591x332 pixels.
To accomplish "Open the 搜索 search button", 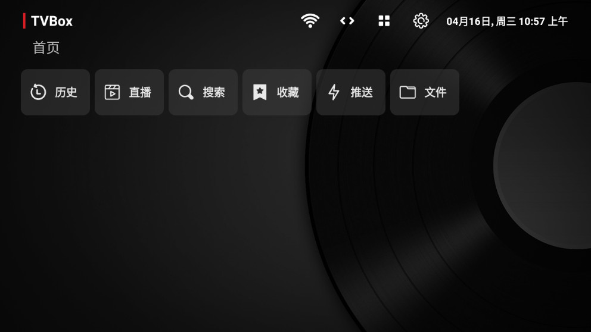I will 203,92.
